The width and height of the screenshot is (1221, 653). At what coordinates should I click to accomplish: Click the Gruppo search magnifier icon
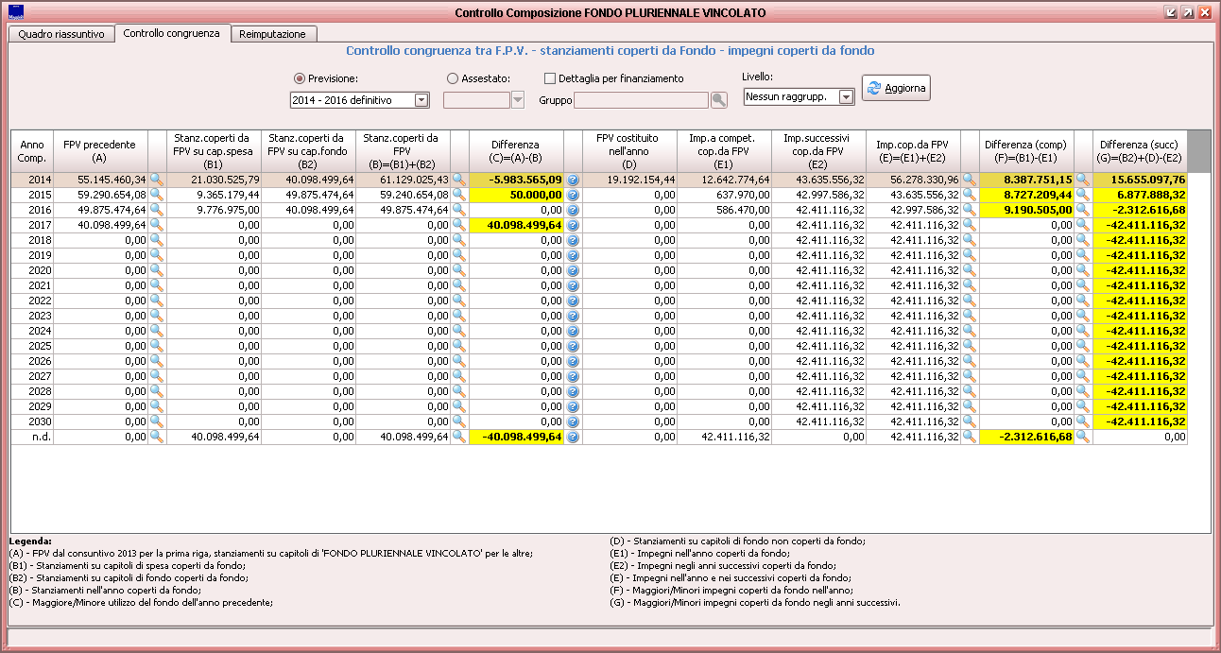click(719, 99)
